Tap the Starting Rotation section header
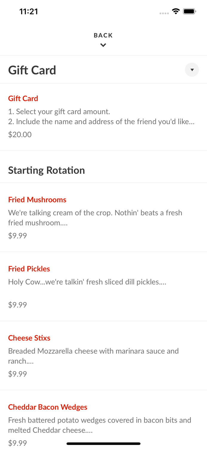The image size is (207, 449). click(x=46, y=170)
